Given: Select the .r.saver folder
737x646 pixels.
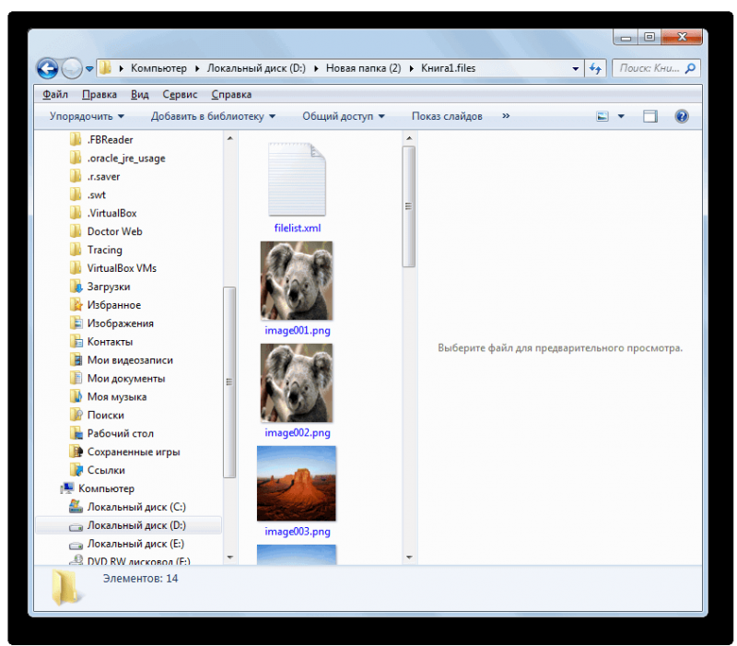Looking at the screenshot, I should 103,176.
